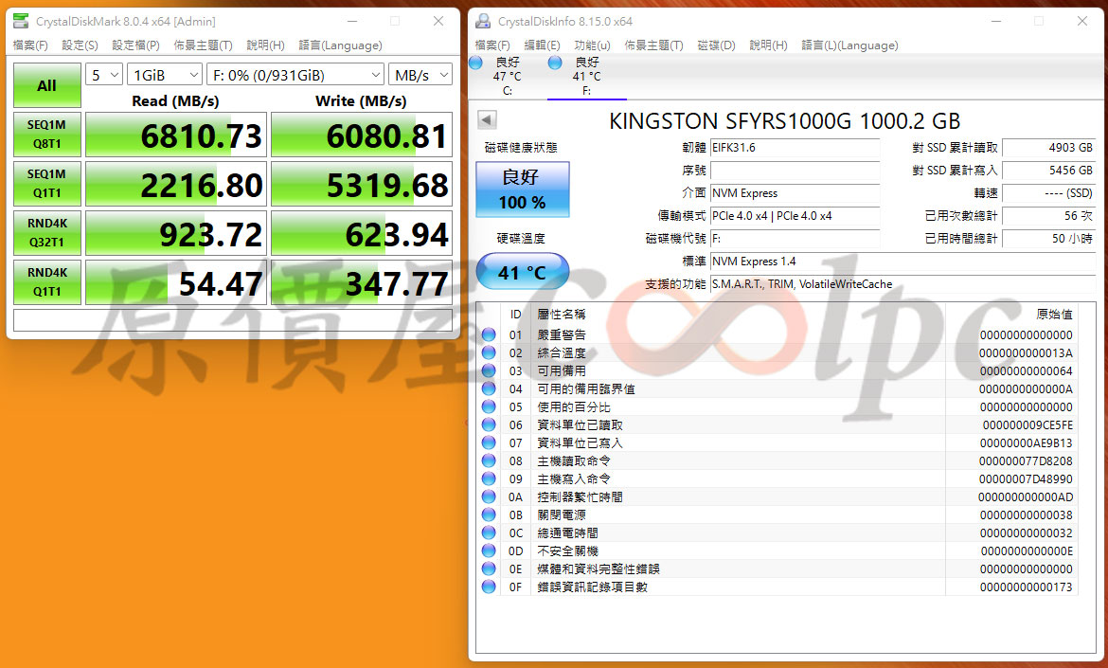
Task: Click the status orb for ID 07 資料單位已寫入
Action: (489, 442)
